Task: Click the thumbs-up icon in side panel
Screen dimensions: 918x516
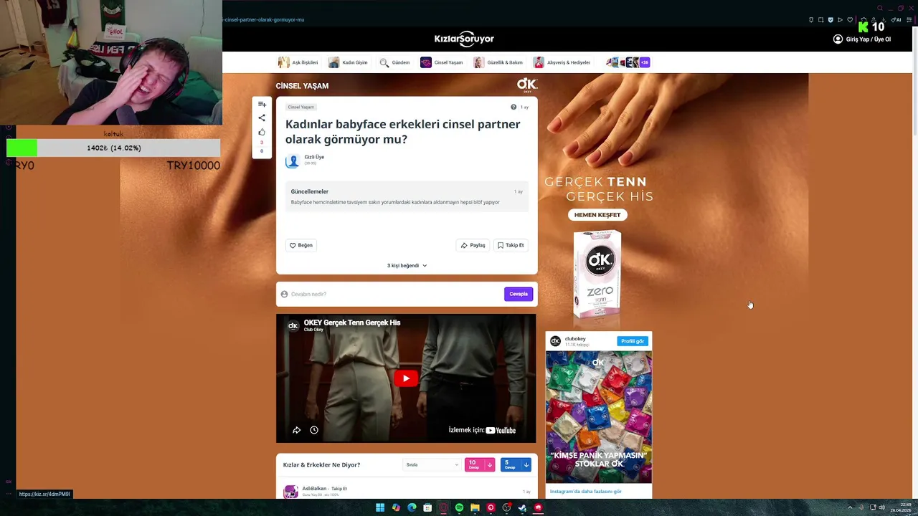Action: (x=262, y=132)
